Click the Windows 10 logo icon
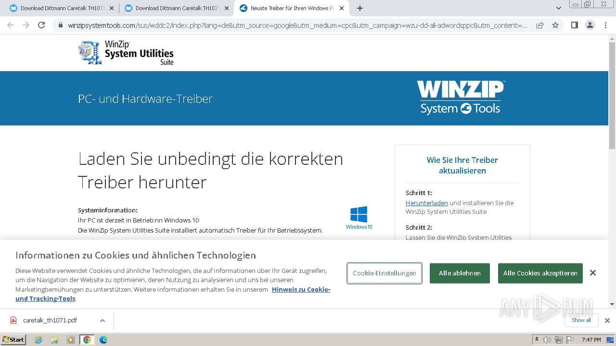616x346 pixels. [x=359, y=218]
